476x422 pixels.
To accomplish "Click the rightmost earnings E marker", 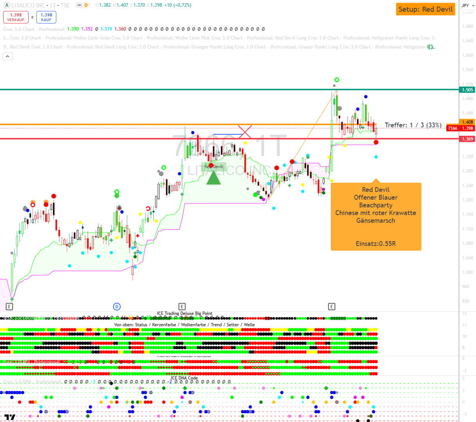I will 331,307.
